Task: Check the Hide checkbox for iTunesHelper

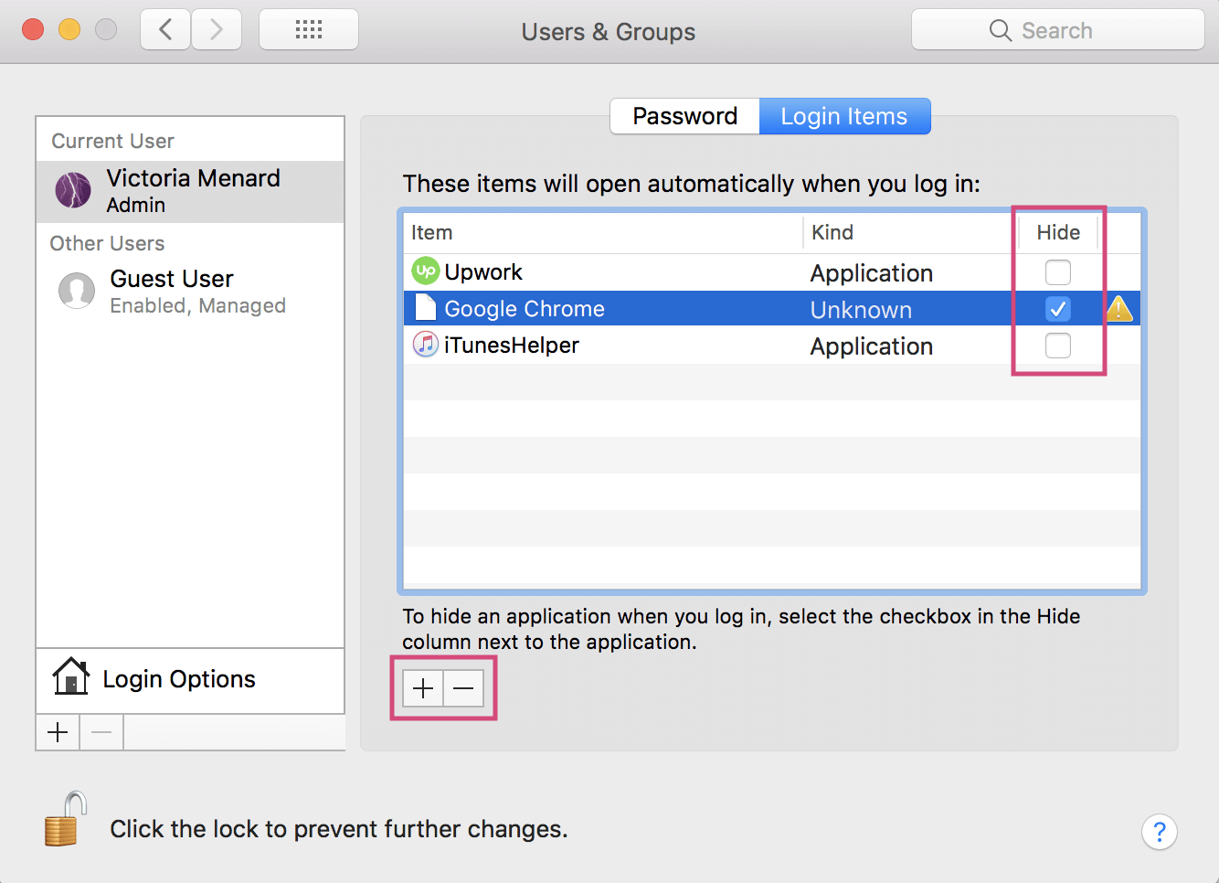Action: [1057, 346]
